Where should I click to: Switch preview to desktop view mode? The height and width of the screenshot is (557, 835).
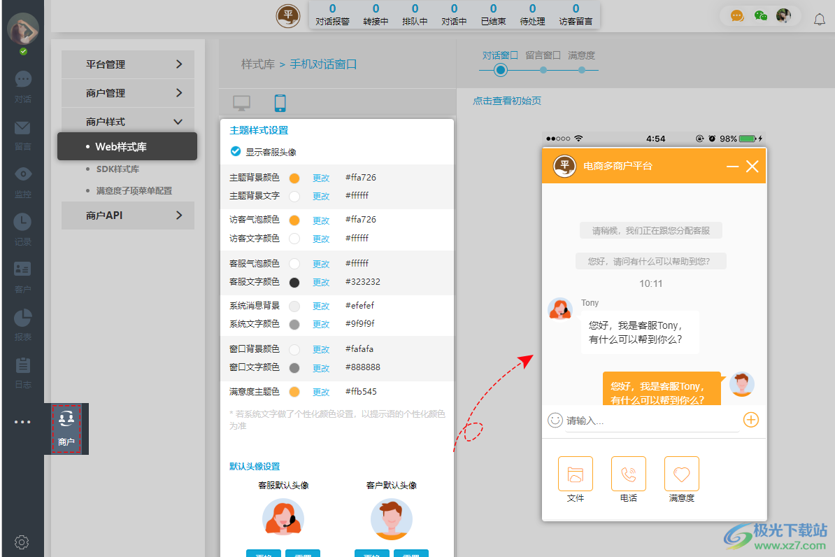coord(241,101)
